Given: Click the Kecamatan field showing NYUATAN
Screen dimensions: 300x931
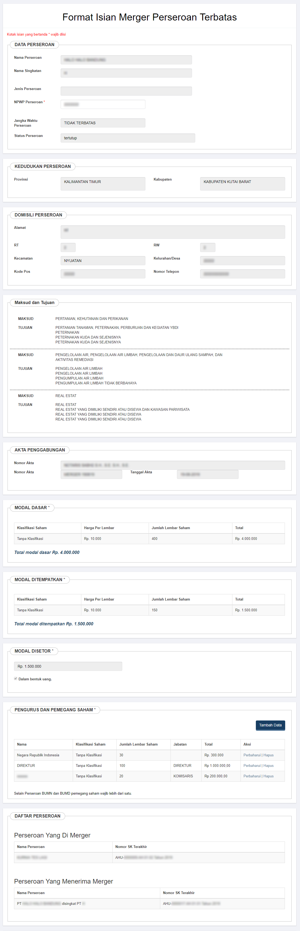Looking at the screenshot, I should (x=103, y=261).
